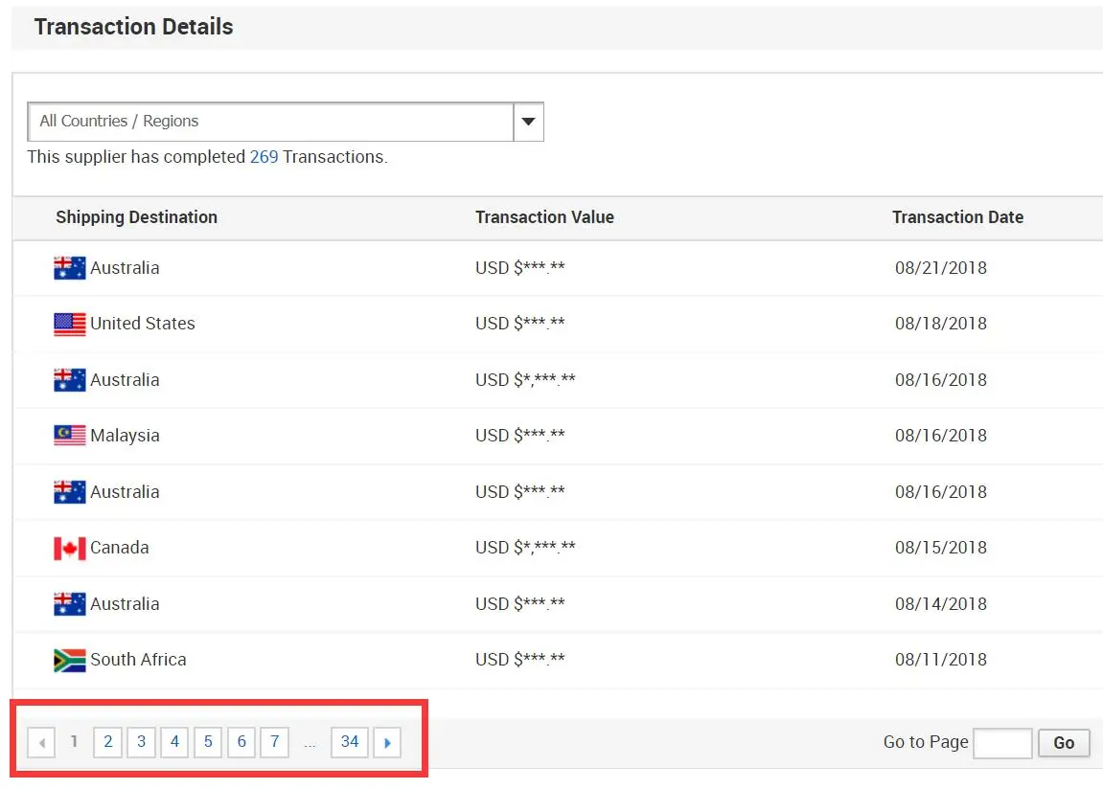This screenshot has width=1103, height=789.
Task: Click the previous page arrow icon
Action: pyautogui.click(x=41, y=742)
